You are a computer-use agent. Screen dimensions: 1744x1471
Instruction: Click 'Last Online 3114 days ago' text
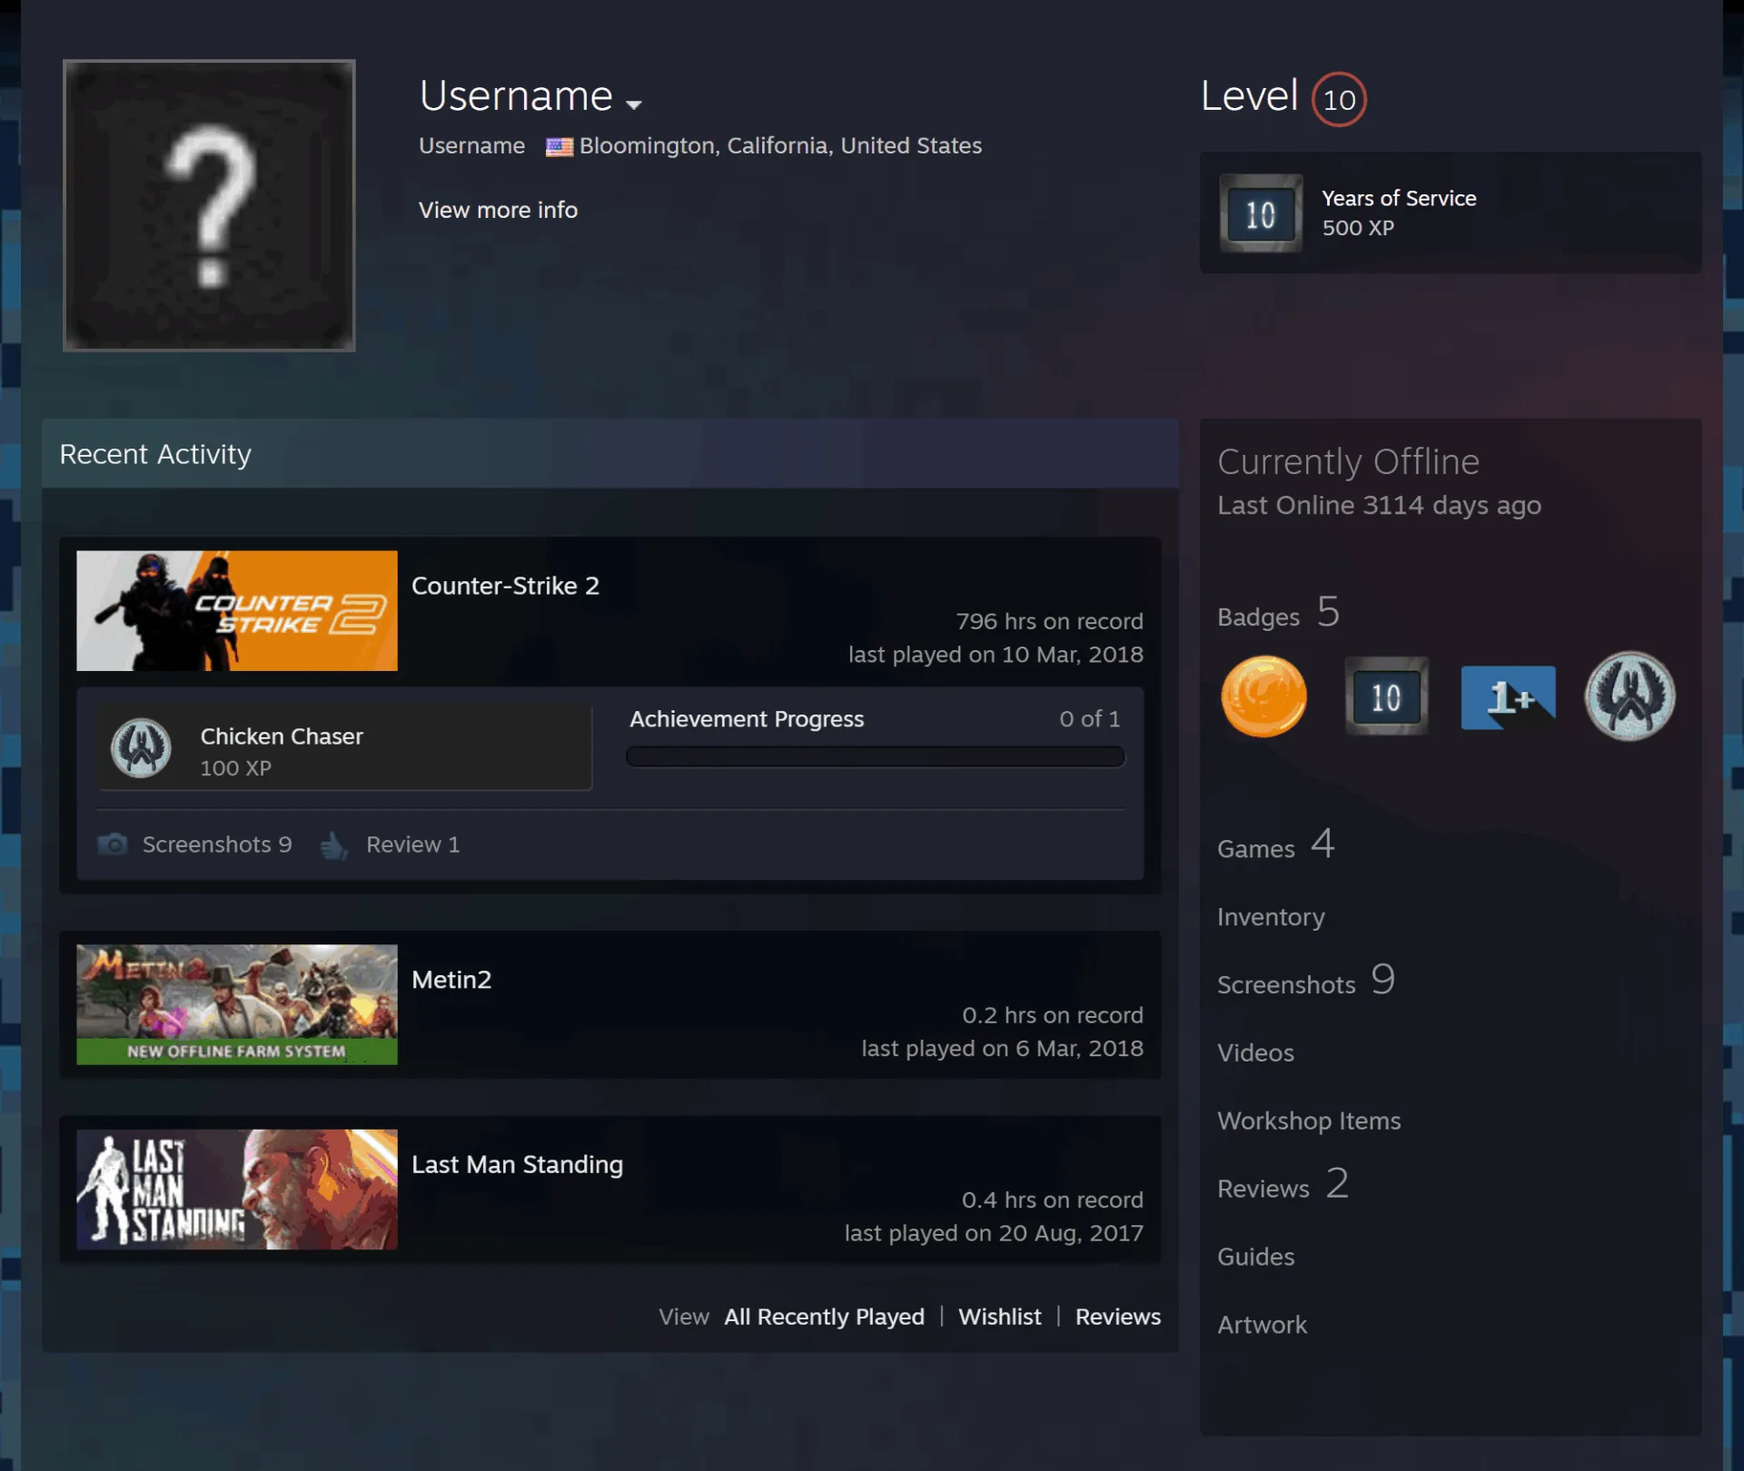pos(1379,506)
